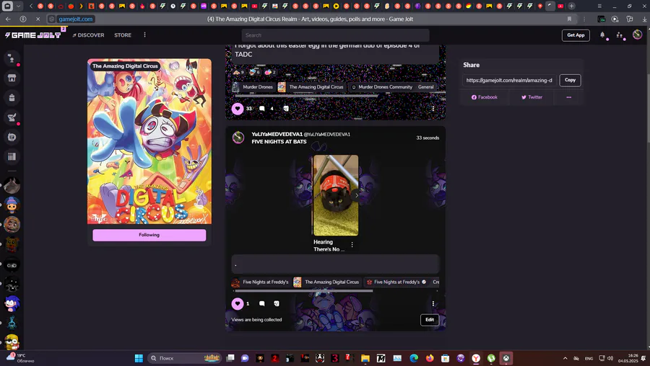Open the black cat photo in post

(x=335, y=195)
